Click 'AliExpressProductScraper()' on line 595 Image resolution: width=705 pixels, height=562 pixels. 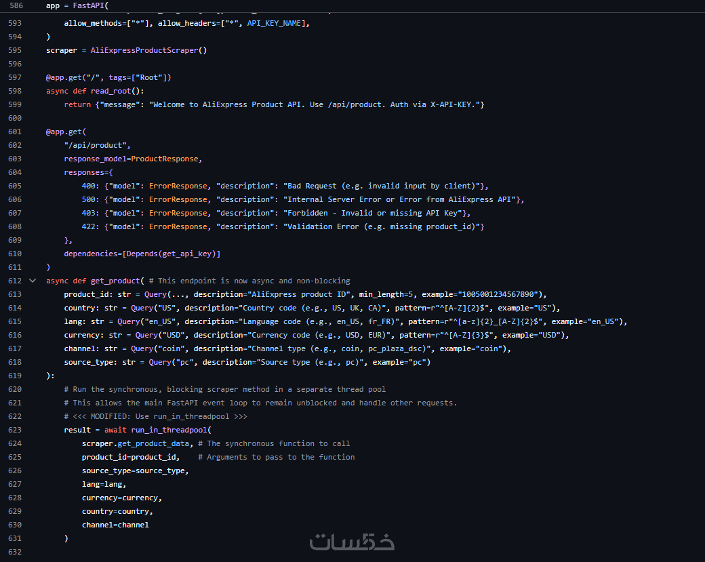tap(149, 50)
